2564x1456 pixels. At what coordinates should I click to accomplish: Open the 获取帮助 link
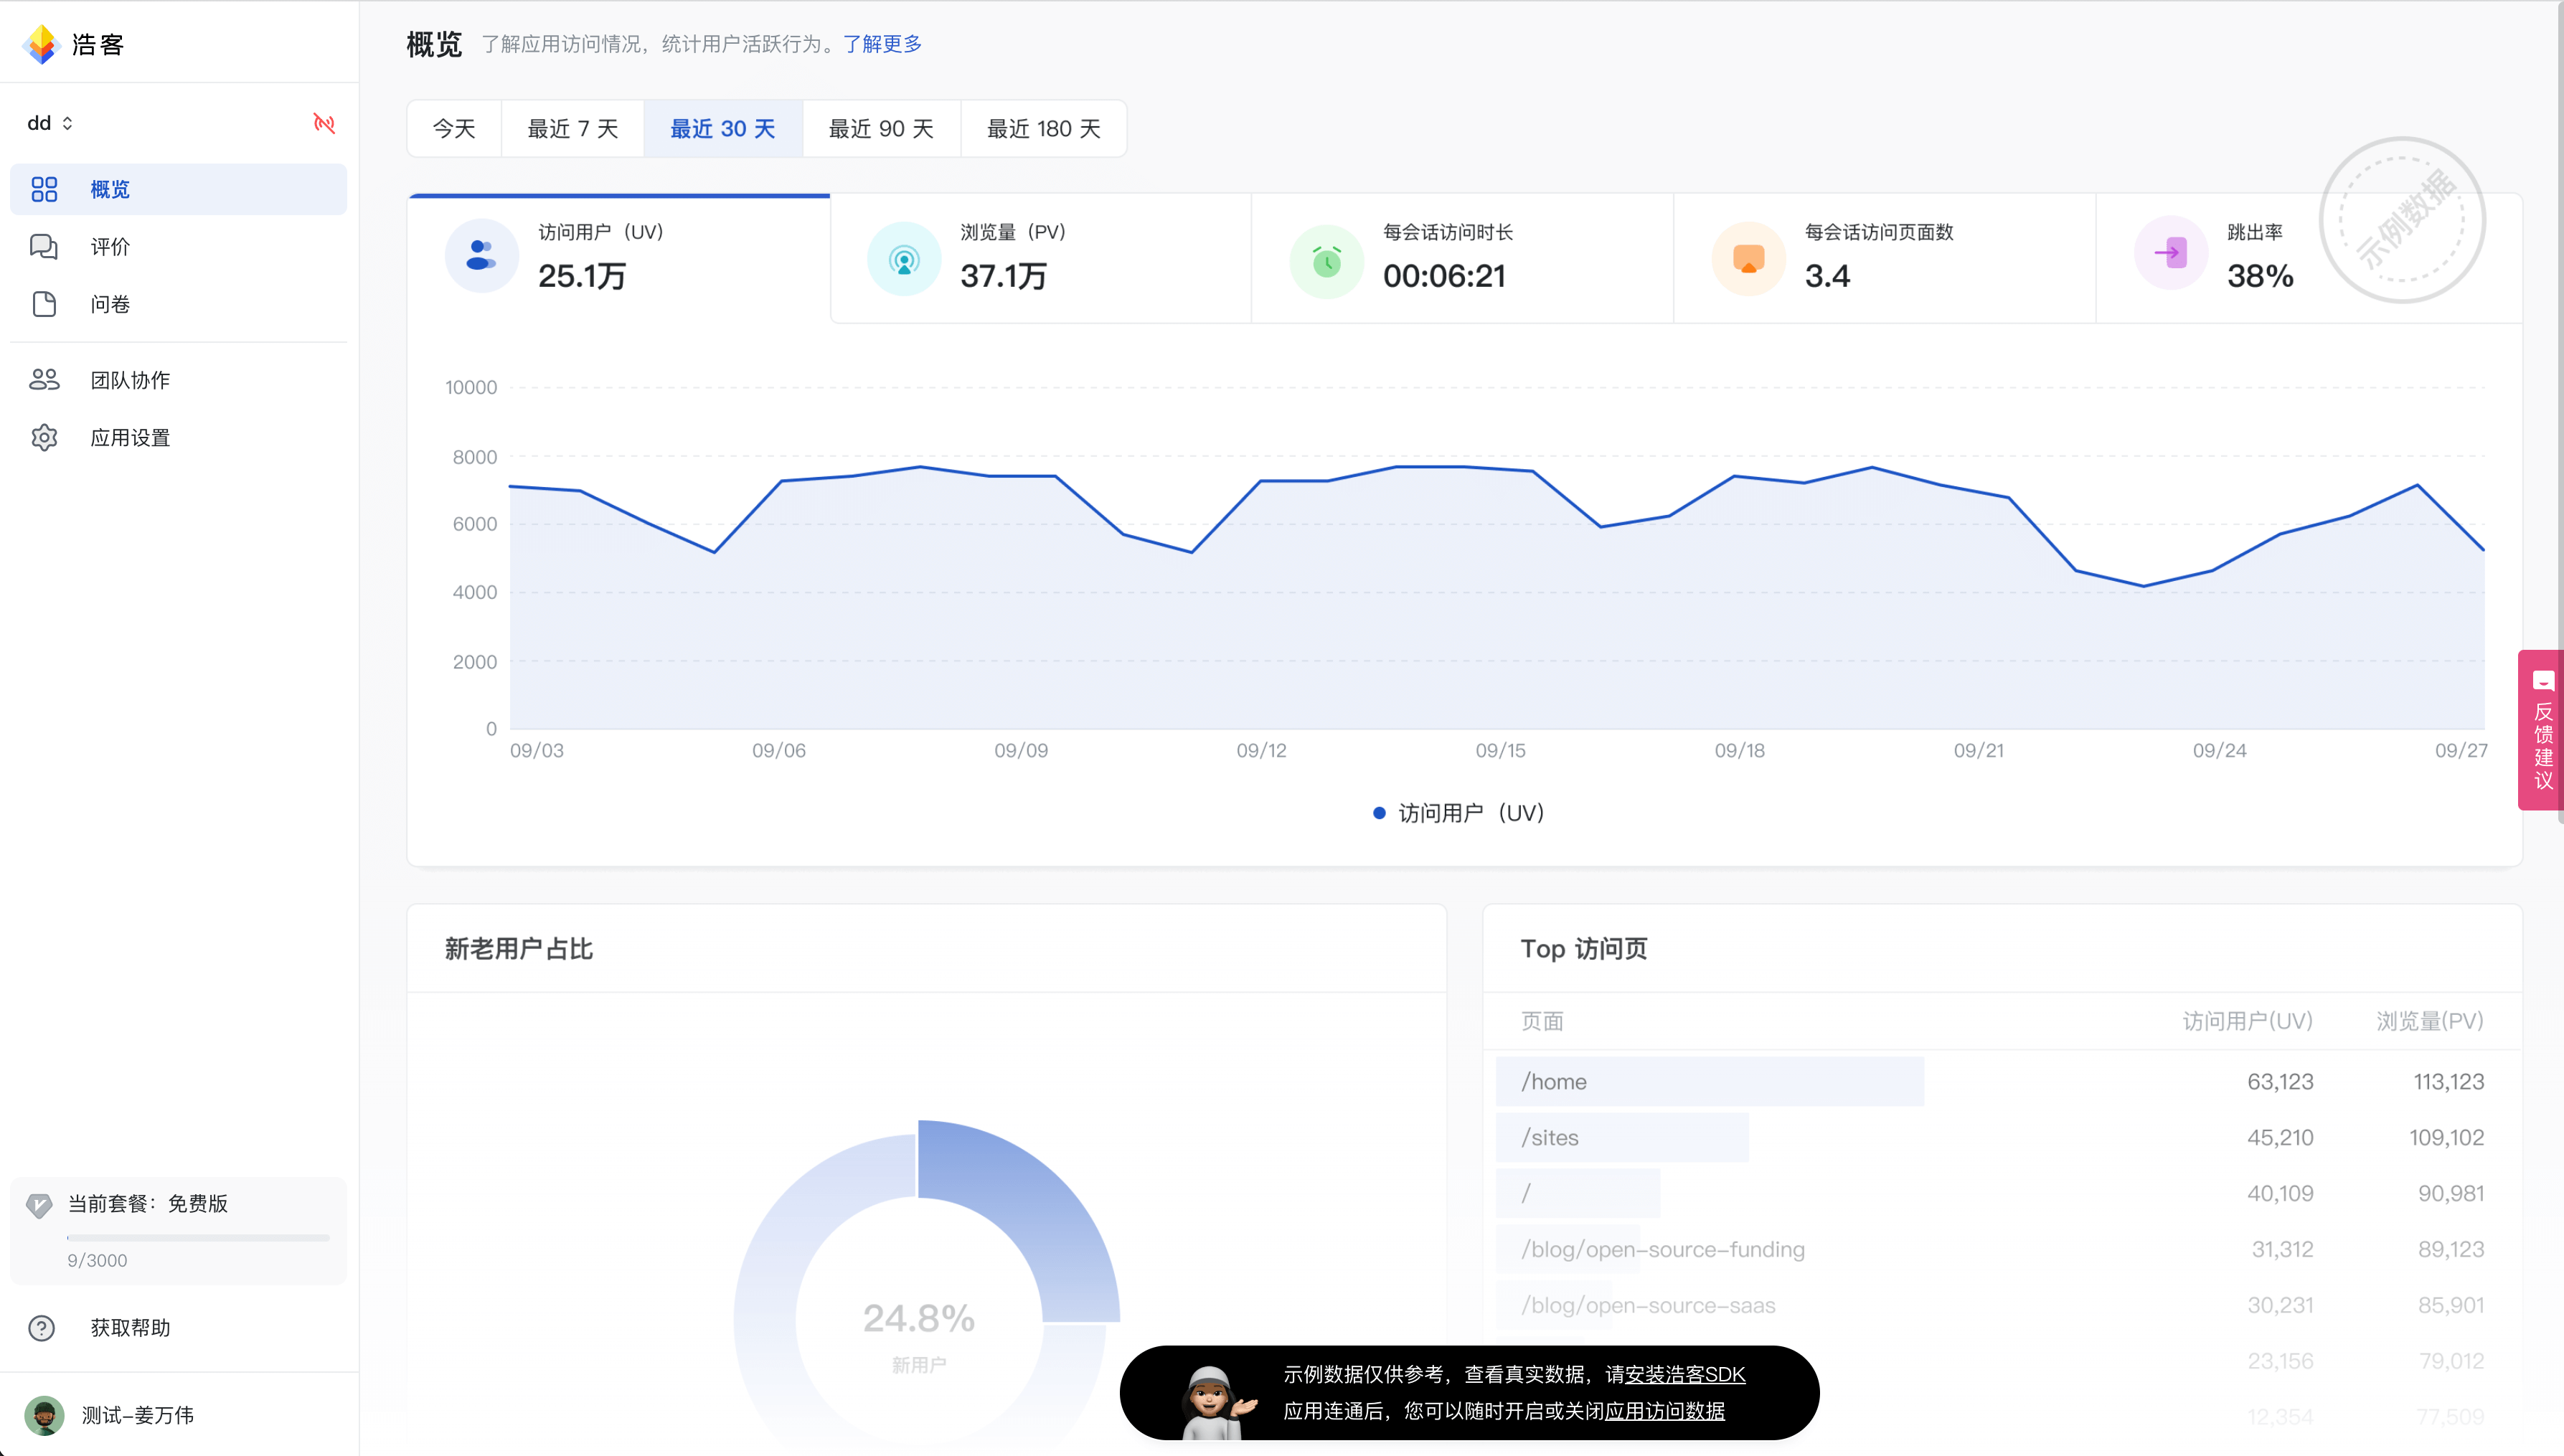pos(130,1328)
